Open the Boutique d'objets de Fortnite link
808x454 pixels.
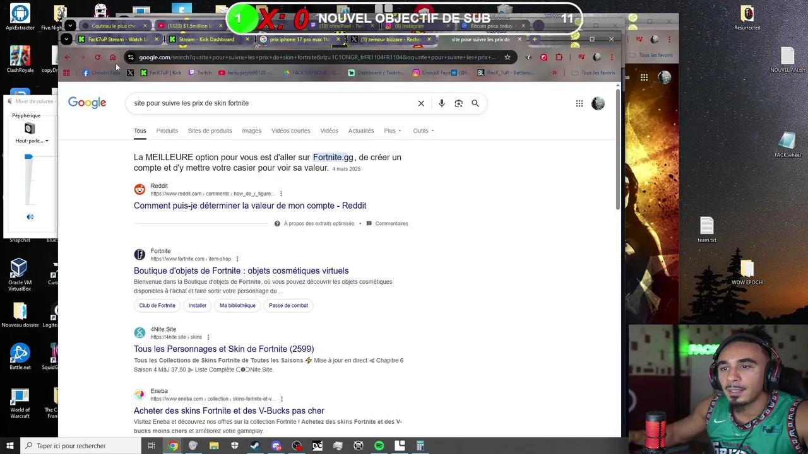(241, 271)
